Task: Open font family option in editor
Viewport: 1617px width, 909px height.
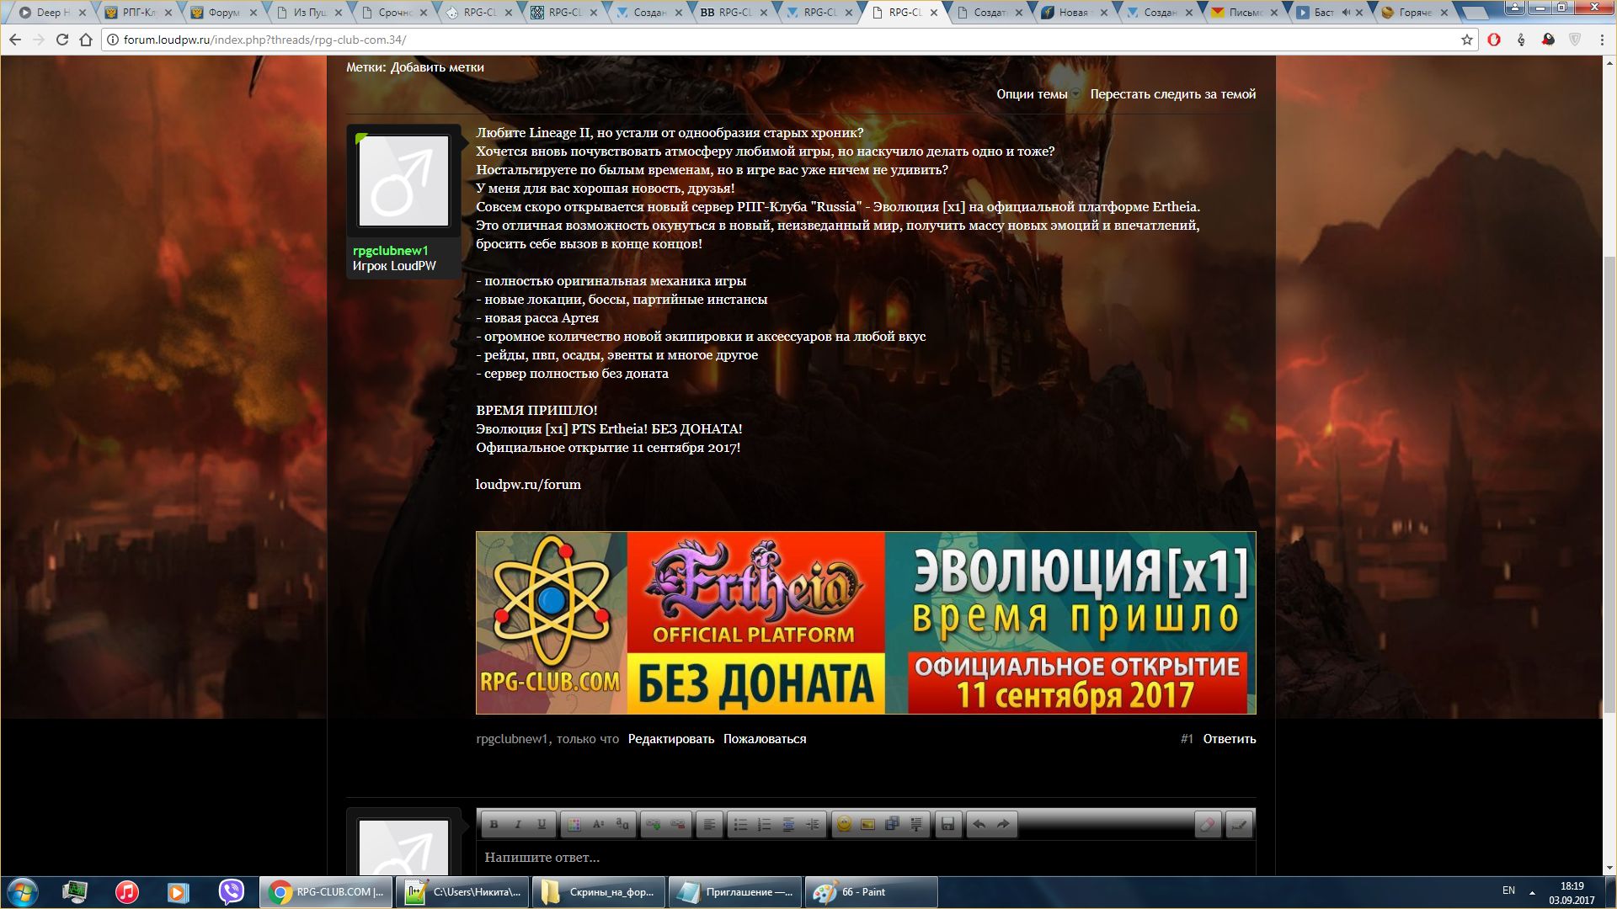Action: [622, 824]
